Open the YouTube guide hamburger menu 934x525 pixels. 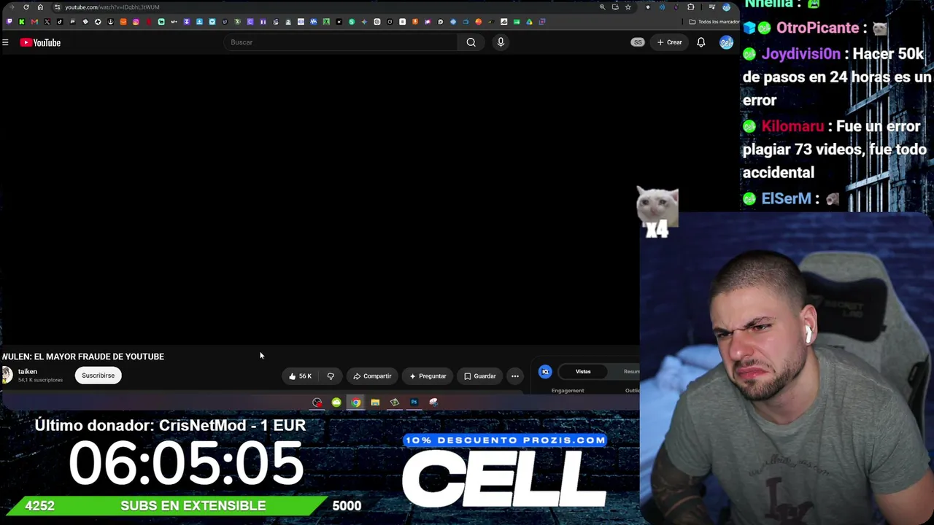[x=5, y=42]
